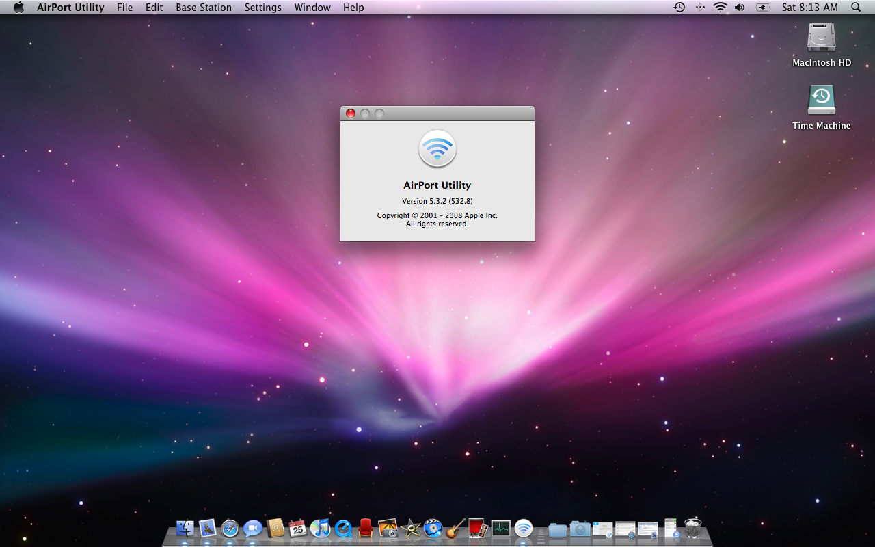Click AirPort Utility icon in Dock
This screenshot has height=547, width=875.
(x=524, y=528)
